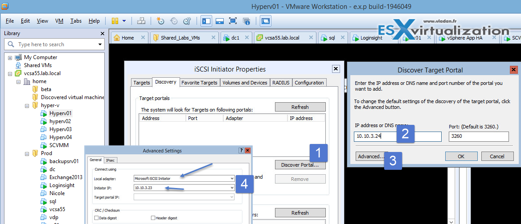Viewport: 521px width, 224px height.
Task: Open Volumes and Devices tab
Action: point(245,83)
